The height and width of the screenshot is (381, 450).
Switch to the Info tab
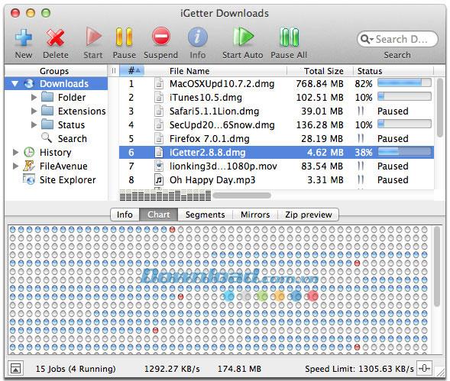(x=125, y=215)
